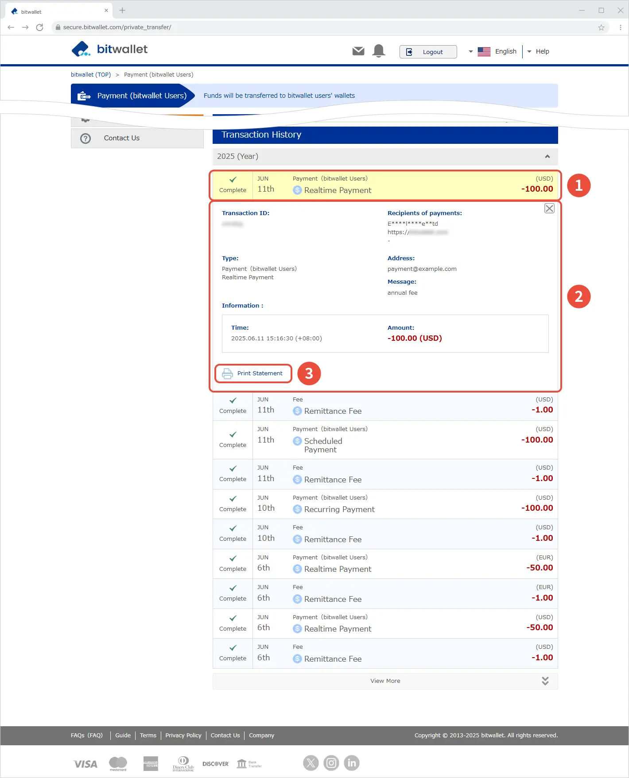Open the EUR -50.00 Realtime Payment row

pos(385,564)
